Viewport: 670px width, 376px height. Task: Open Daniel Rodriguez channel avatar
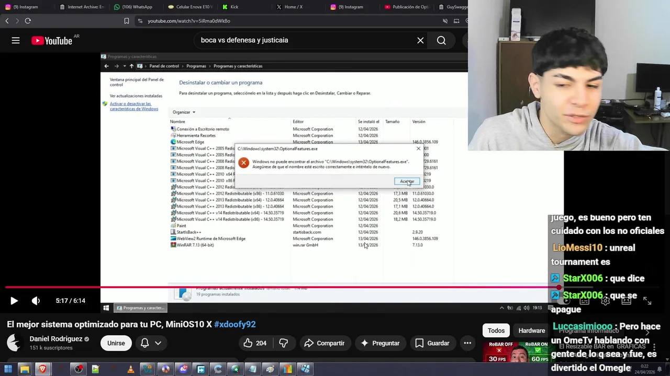15,343
